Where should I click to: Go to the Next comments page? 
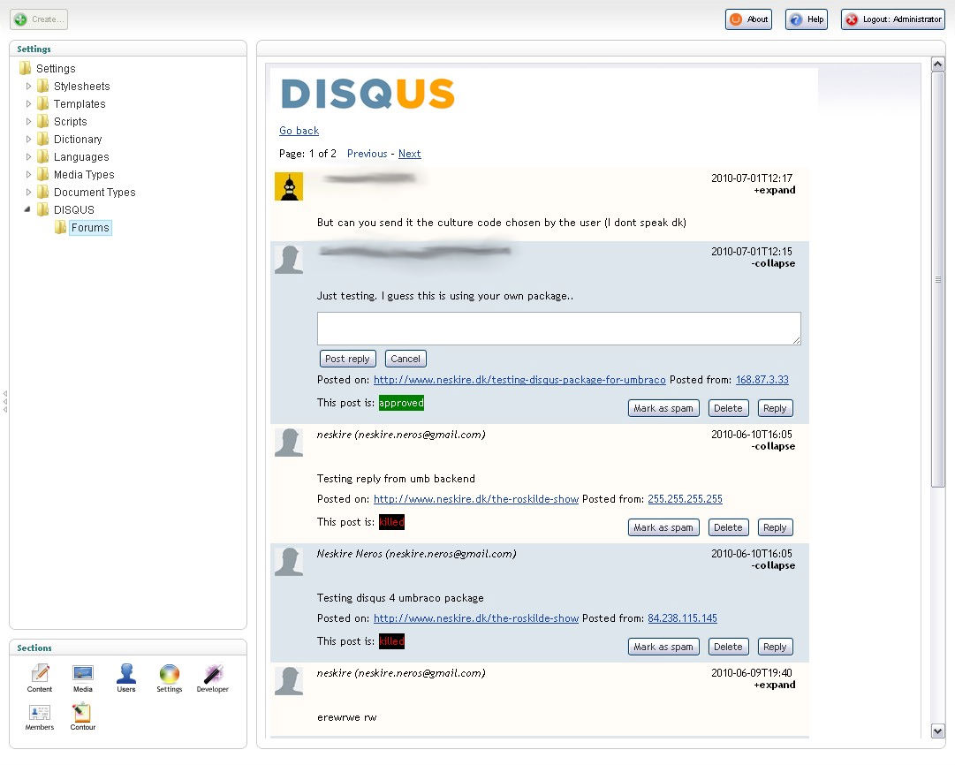pyautogui.click(x=409, y=154)
